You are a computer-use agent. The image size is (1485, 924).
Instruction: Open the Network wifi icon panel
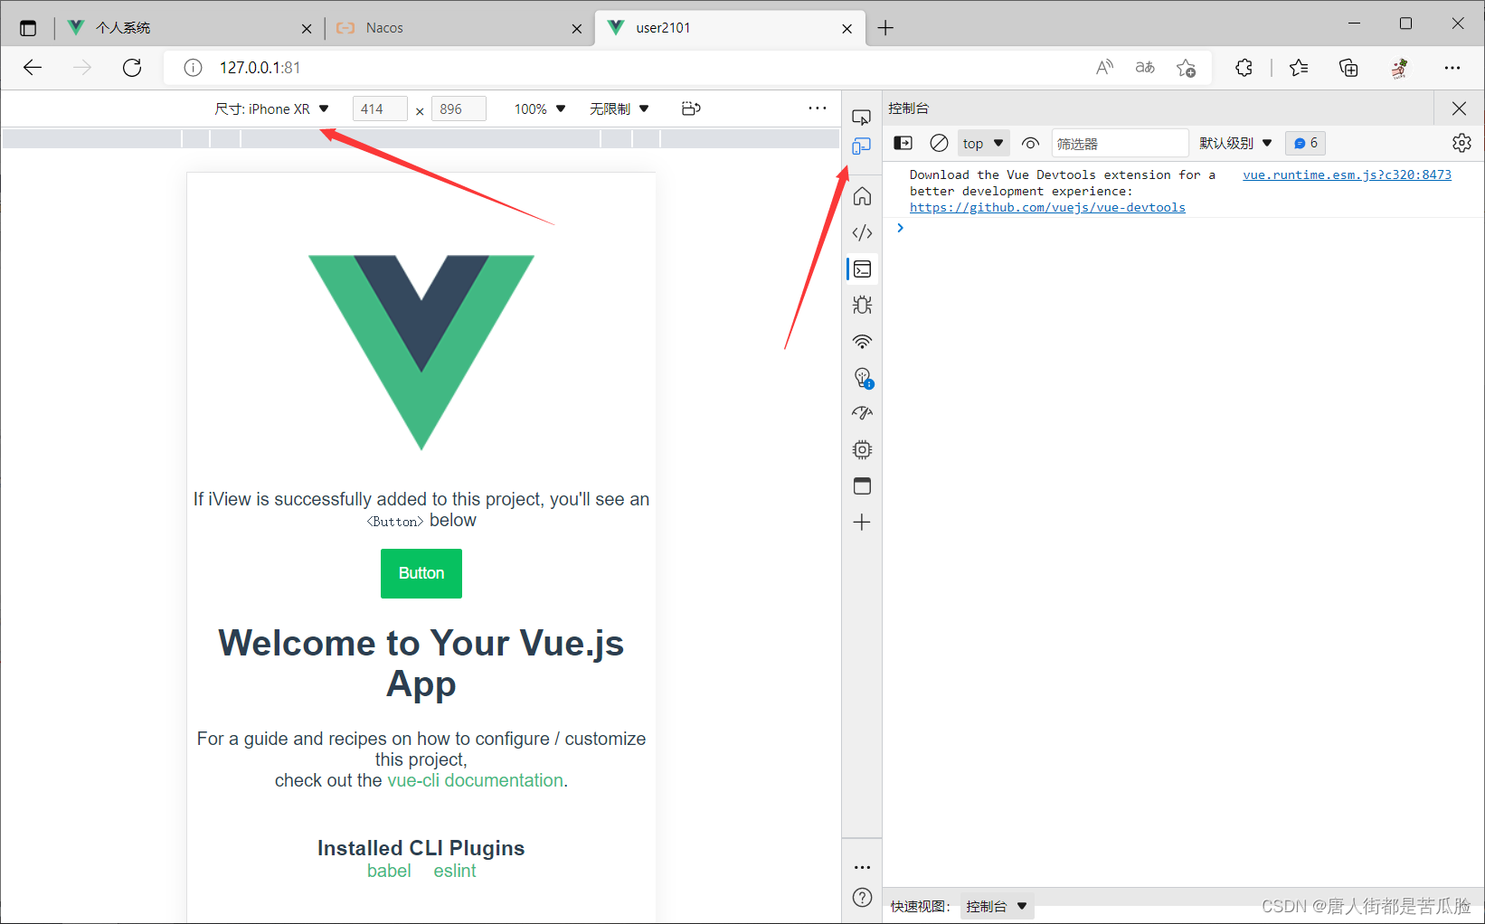pos(862,341)
